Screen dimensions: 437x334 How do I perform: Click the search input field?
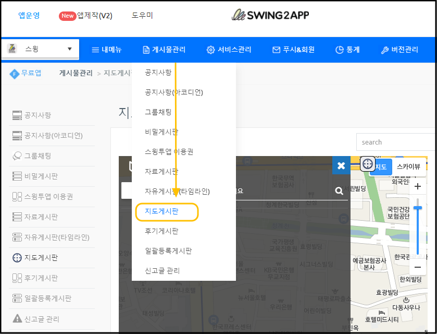tap(396, 142)
